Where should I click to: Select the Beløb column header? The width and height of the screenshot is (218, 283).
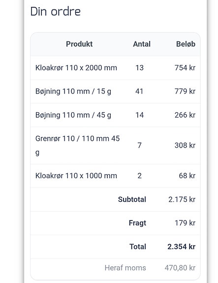point(186,44)
